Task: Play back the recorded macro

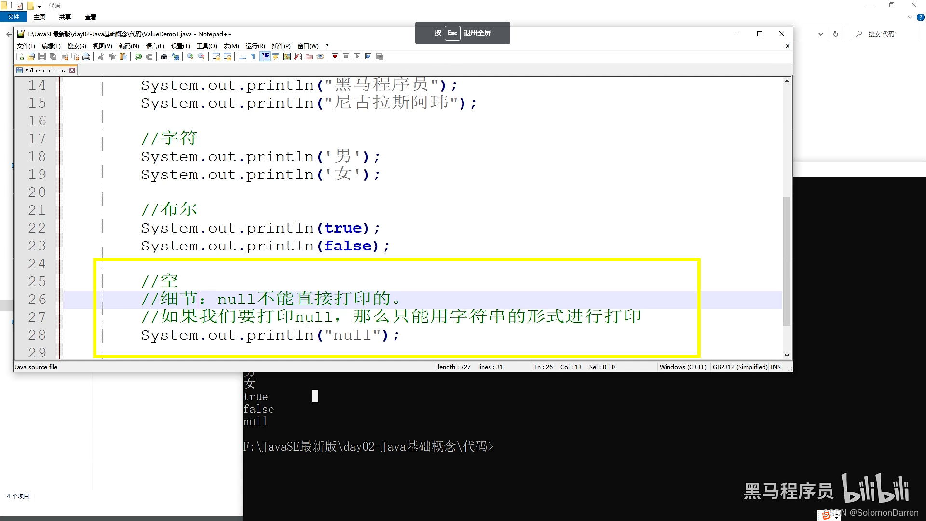Action: 357,56
